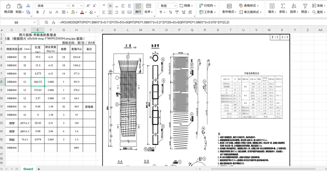Click the zoom magnifier in formula bar
The height and width of the screenshot is (171, 327).
pyautogui.click(x=47, y=22)
